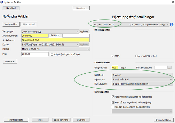The width and height of the screenshot is (175, 123).
Task: Open the Biljett för RFID type dropdown
Action: point(131,24)
